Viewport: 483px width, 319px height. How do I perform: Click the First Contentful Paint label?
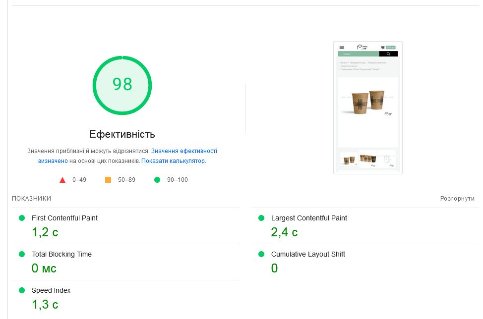pyautogui.click(x=64, y=218)
